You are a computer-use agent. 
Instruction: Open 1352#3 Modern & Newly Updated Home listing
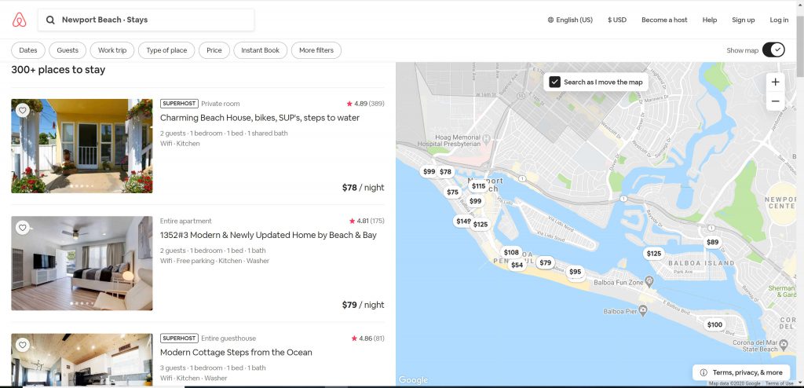pyautogui.click(x=269, y=235)
